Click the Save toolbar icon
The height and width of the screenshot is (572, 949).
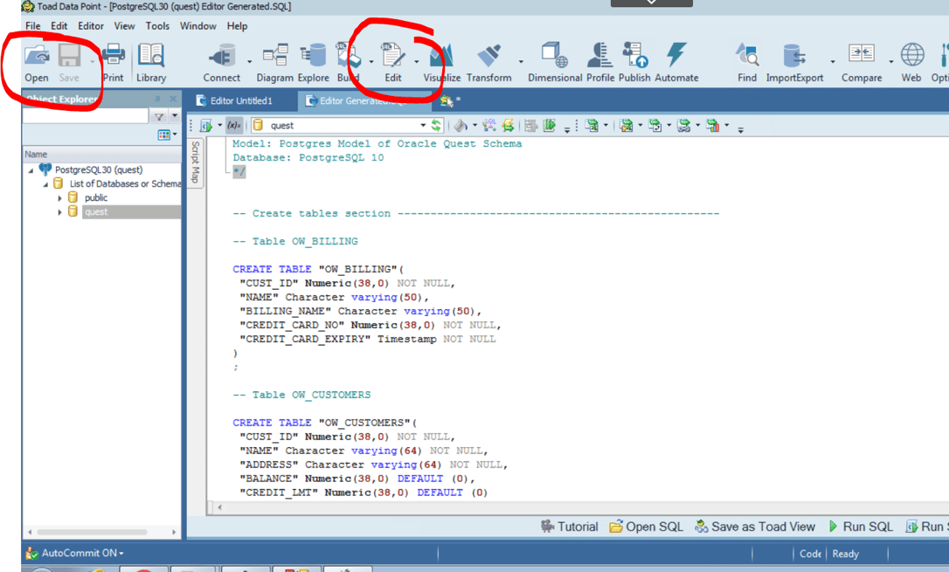tap(69, 63)
